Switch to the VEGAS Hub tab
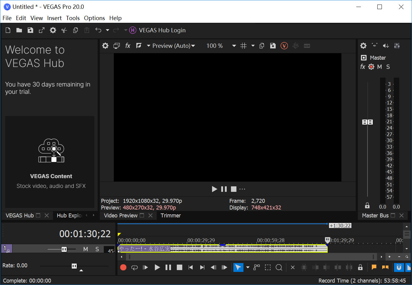Screen dimensions: 412x285 [20, 216]
